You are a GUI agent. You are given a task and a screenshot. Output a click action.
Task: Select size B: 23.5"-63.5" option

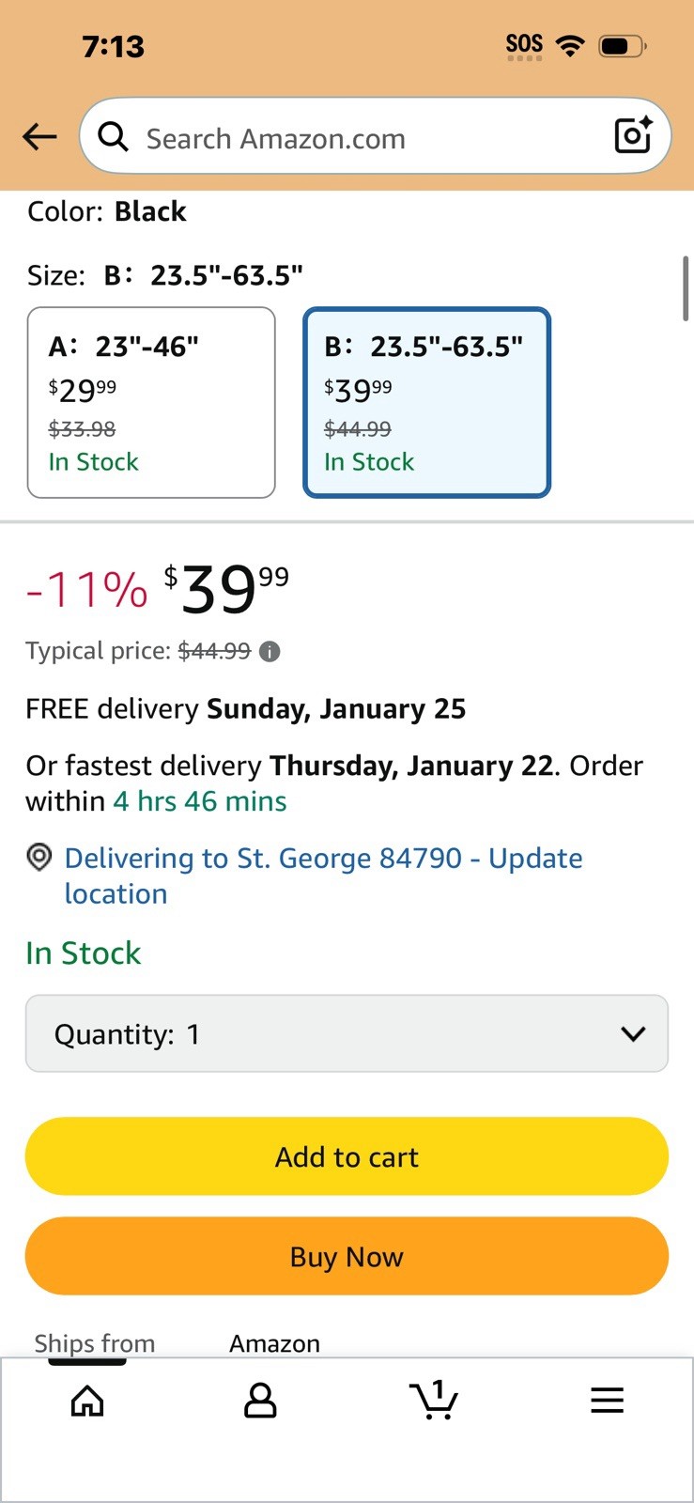tap(426, 402)
